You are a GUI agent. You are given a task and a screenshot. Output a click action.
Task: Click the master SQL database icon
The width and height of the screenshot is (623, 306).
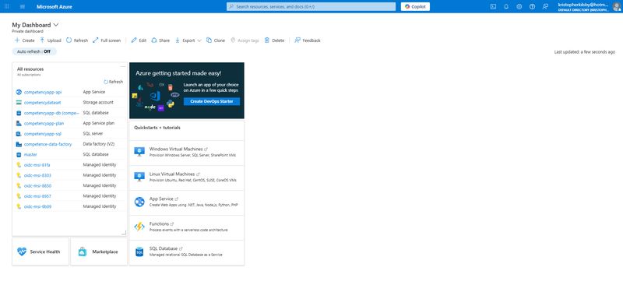coord(19,155)
